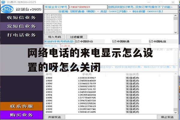Screen dimensions: 180x120
Task: Toggle 中国联通 checkbox
Action: click(x=114, y=41)
